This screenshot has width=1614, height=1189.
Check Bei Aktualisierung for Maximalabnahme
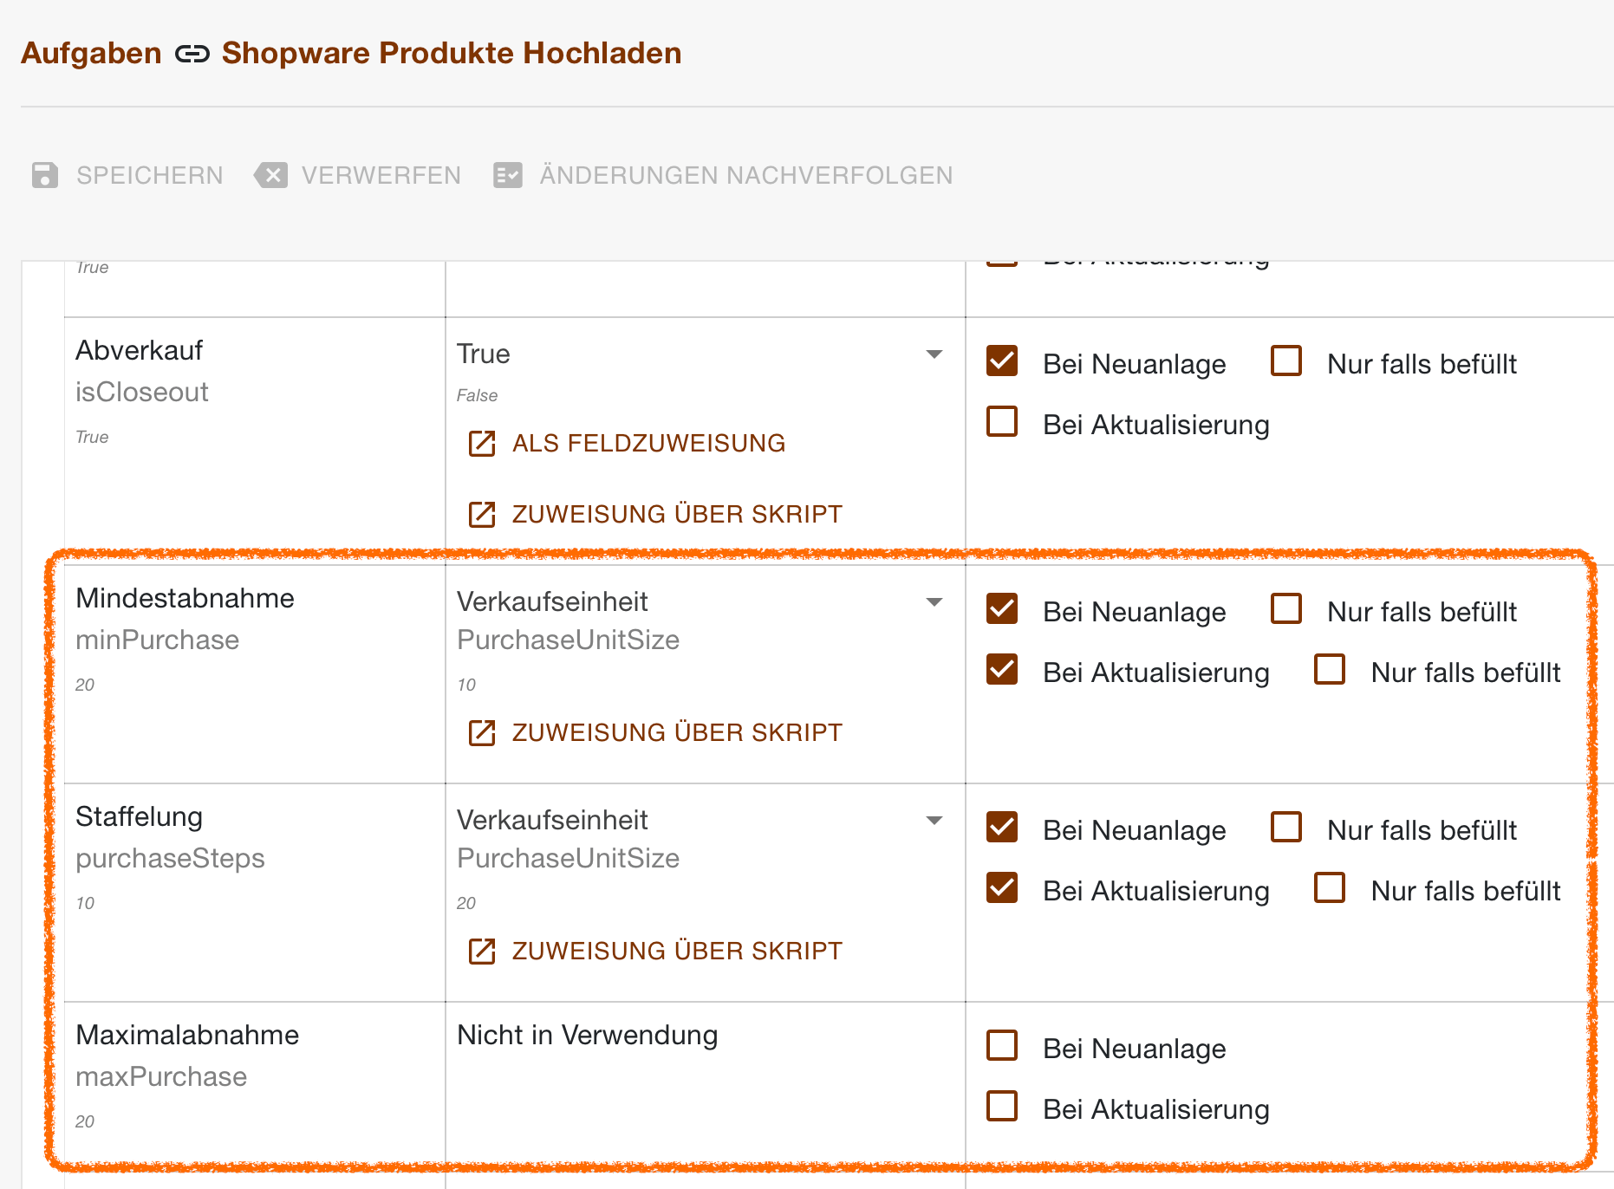click(1002, 1106)
